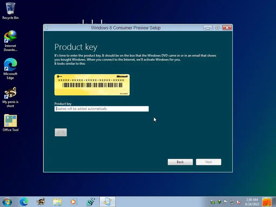Select the Office Tool desktop folder
The height and width of the screenshot is (207, 276).
(11, 123)
